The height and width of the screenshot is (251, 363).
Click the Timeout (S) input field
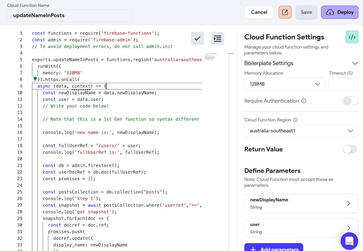343,84
